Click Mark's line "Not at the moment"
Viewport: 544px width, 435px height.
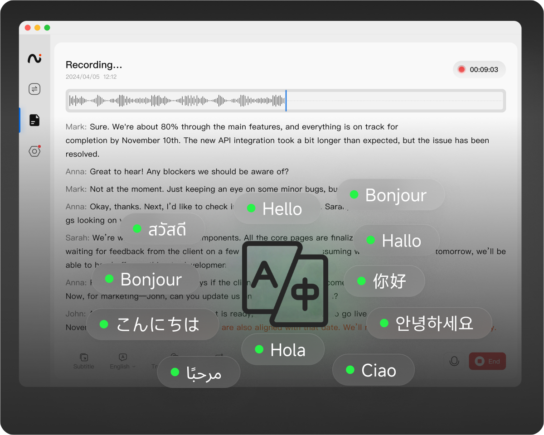click(202, 189)
